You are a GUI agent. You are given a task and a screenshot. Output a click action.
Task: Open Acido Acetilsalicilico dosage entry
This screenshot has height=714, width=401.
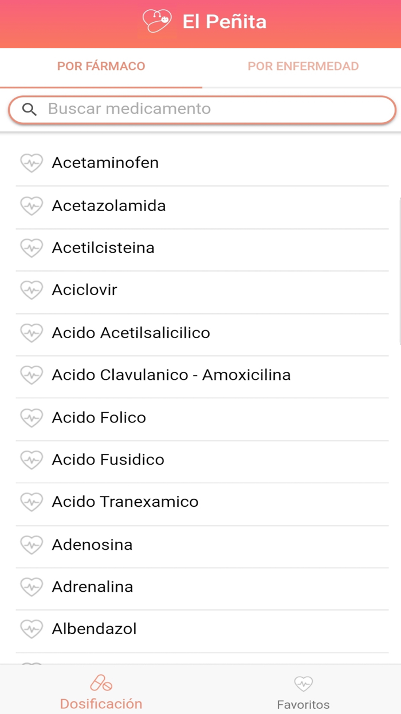131,333
